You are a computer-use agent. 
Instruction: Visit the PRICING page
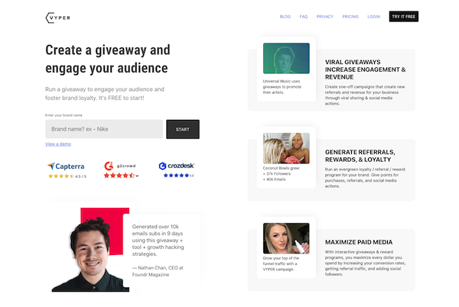point(350,17)
